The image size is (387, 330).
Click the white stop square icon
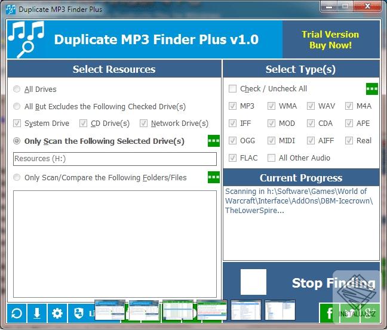pos(253,282)
